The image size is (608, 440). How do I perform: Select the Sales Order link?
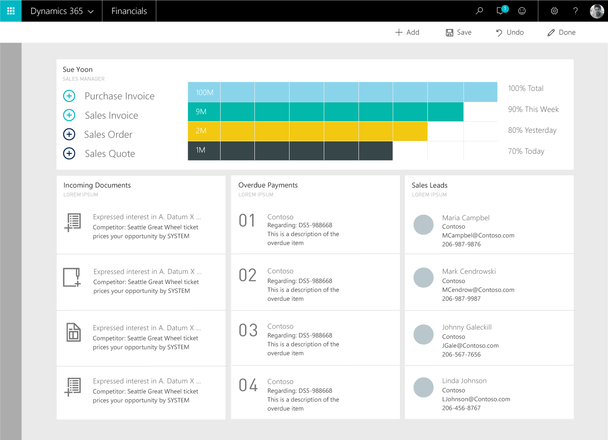[x=108, y=135]
